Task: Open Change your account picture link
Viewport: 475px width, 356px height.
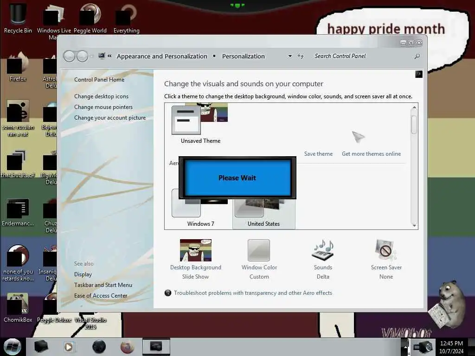Action: 110,118
